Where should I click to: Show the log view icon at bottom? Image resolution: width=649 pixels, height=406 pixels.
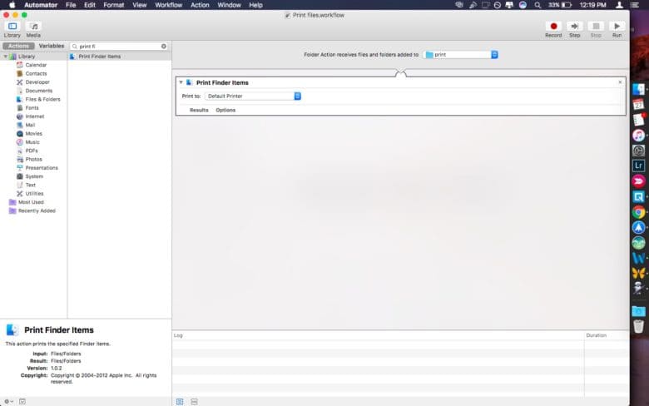(x=180, y=401)
